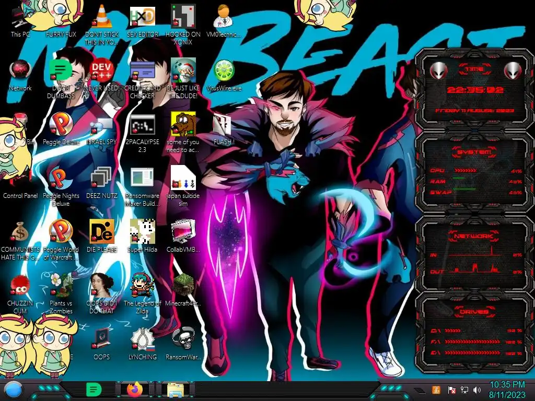Click the DRIVES header in the widget
535x401 pixels.
[474, 312]
